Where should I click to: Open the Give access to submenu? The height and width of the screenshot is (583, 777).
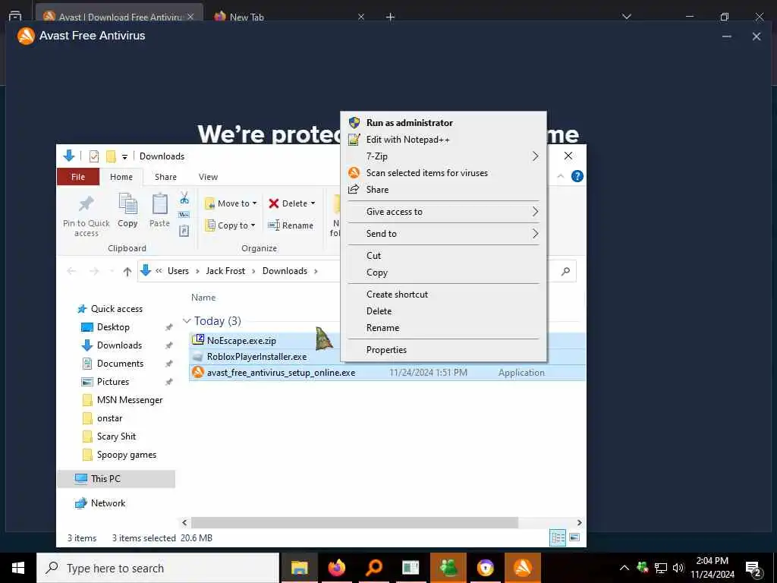[443, 212]
